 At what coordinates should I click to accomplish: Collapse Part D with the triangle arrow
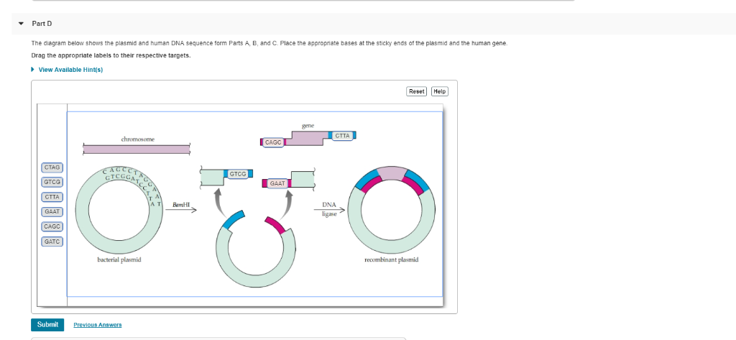[x=21, y=24]
